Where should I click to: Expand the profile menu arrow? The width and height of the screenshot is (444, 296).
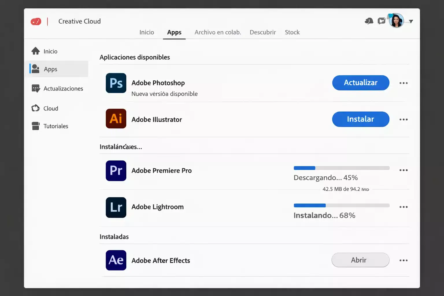pos(411,21)
